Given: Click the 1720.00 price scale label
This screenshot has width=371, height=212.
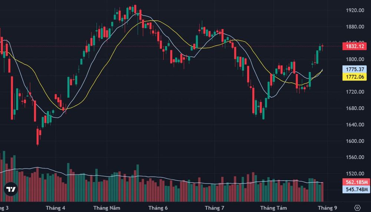Looking at the screenshot, I should pyautogui.click(x=355, y=92).
